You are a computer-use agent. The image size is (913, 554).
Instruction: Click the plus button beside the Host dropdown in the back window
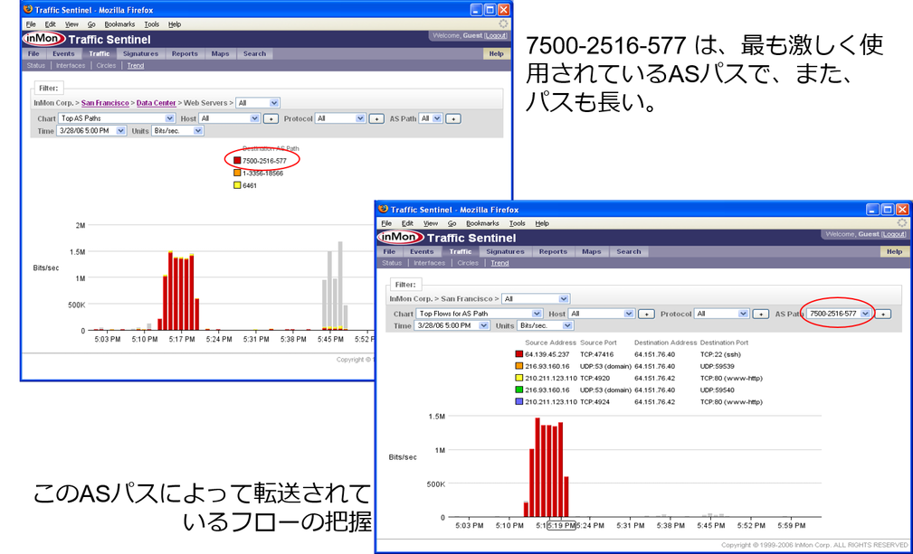tap(271, 118)
